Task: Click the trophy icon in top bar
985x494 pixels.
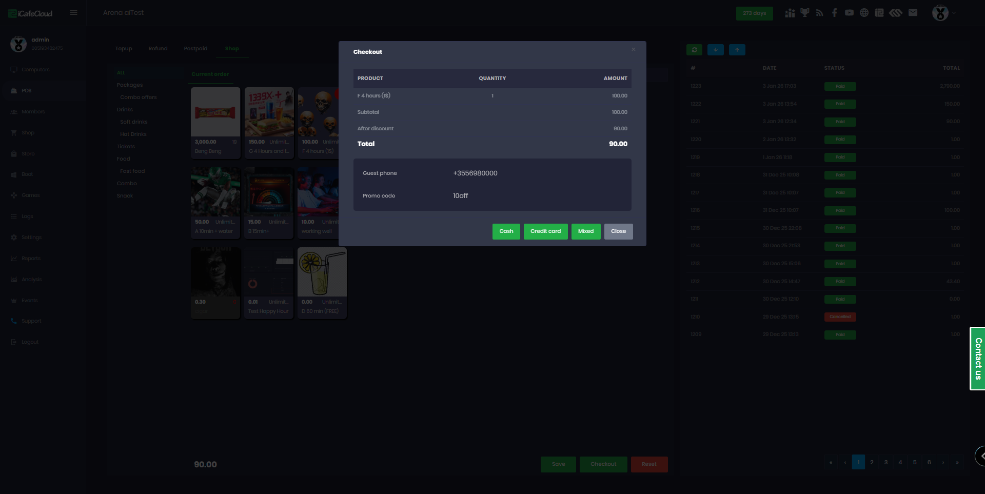Action: [x=804, y=13]
